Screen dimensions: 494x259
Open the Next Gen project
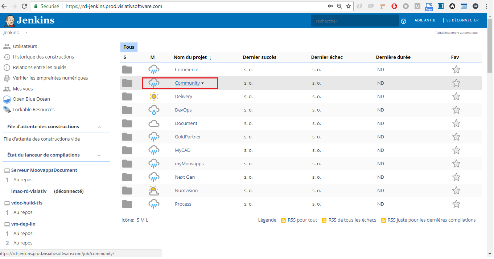point(185,177)
